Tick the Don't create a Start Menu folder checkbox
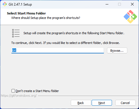Screen dimensions: 139x109 click(x=13, y=91)
